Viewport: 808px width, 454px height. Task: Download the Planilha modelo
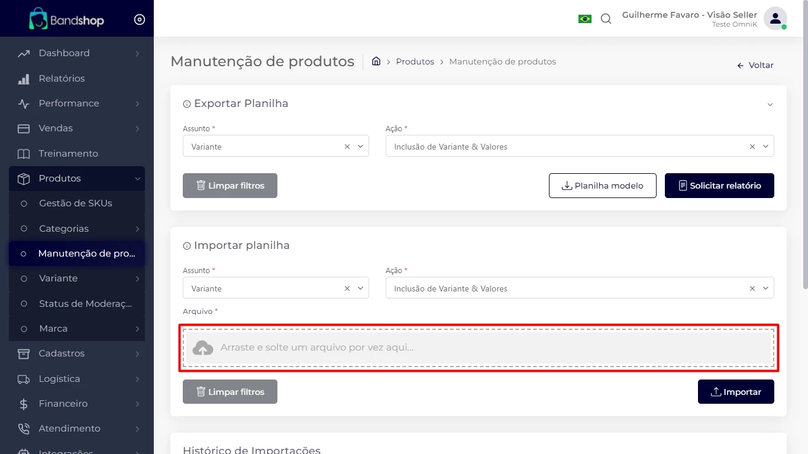(602, 186)
